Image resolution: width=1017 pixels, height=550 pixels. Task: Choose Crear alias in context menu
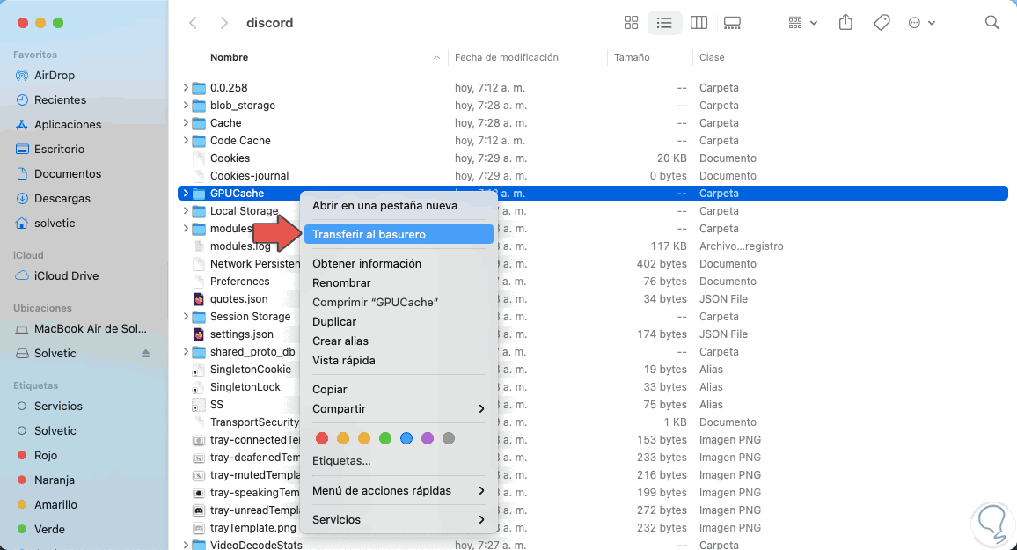(399, 341)
